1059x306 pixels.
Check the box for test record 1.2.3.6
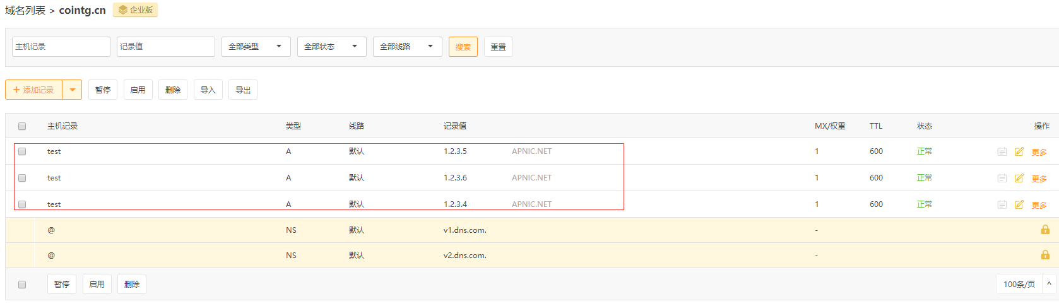[x=22, y=178]
